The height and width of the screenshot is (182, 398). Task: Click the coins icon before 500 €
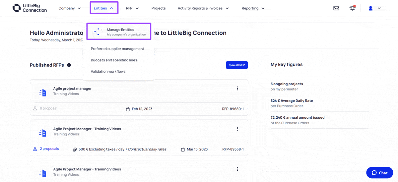coord(75,150)
